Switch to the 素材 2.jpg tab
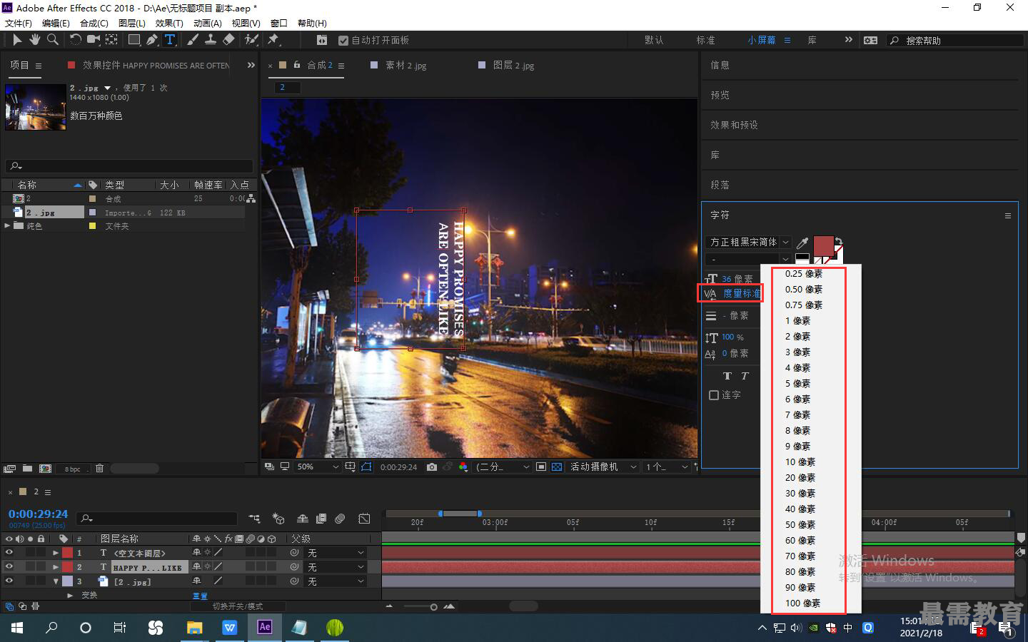The image size is (1028, 642). click(405, 65)
